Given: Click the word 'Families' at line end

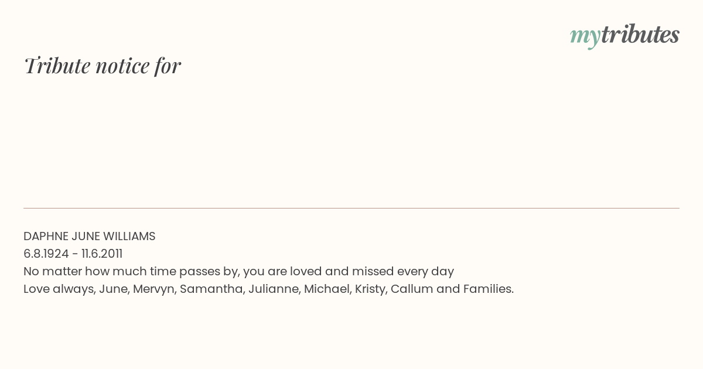Looking at the screenshot, I should 487,289.
